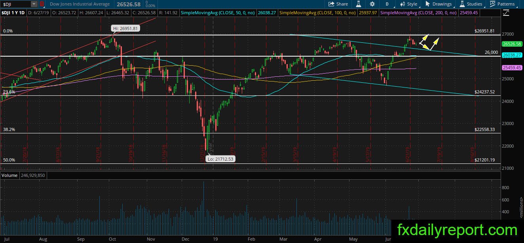Click the candlestick Style icon

[x=409, y=4]
